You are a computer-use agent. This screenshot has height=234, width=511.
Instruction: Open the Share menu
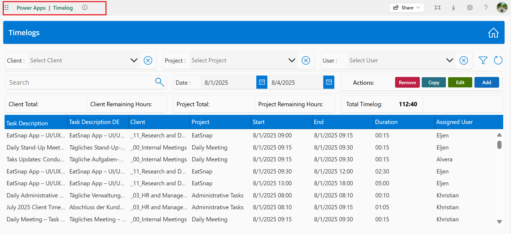406,8
